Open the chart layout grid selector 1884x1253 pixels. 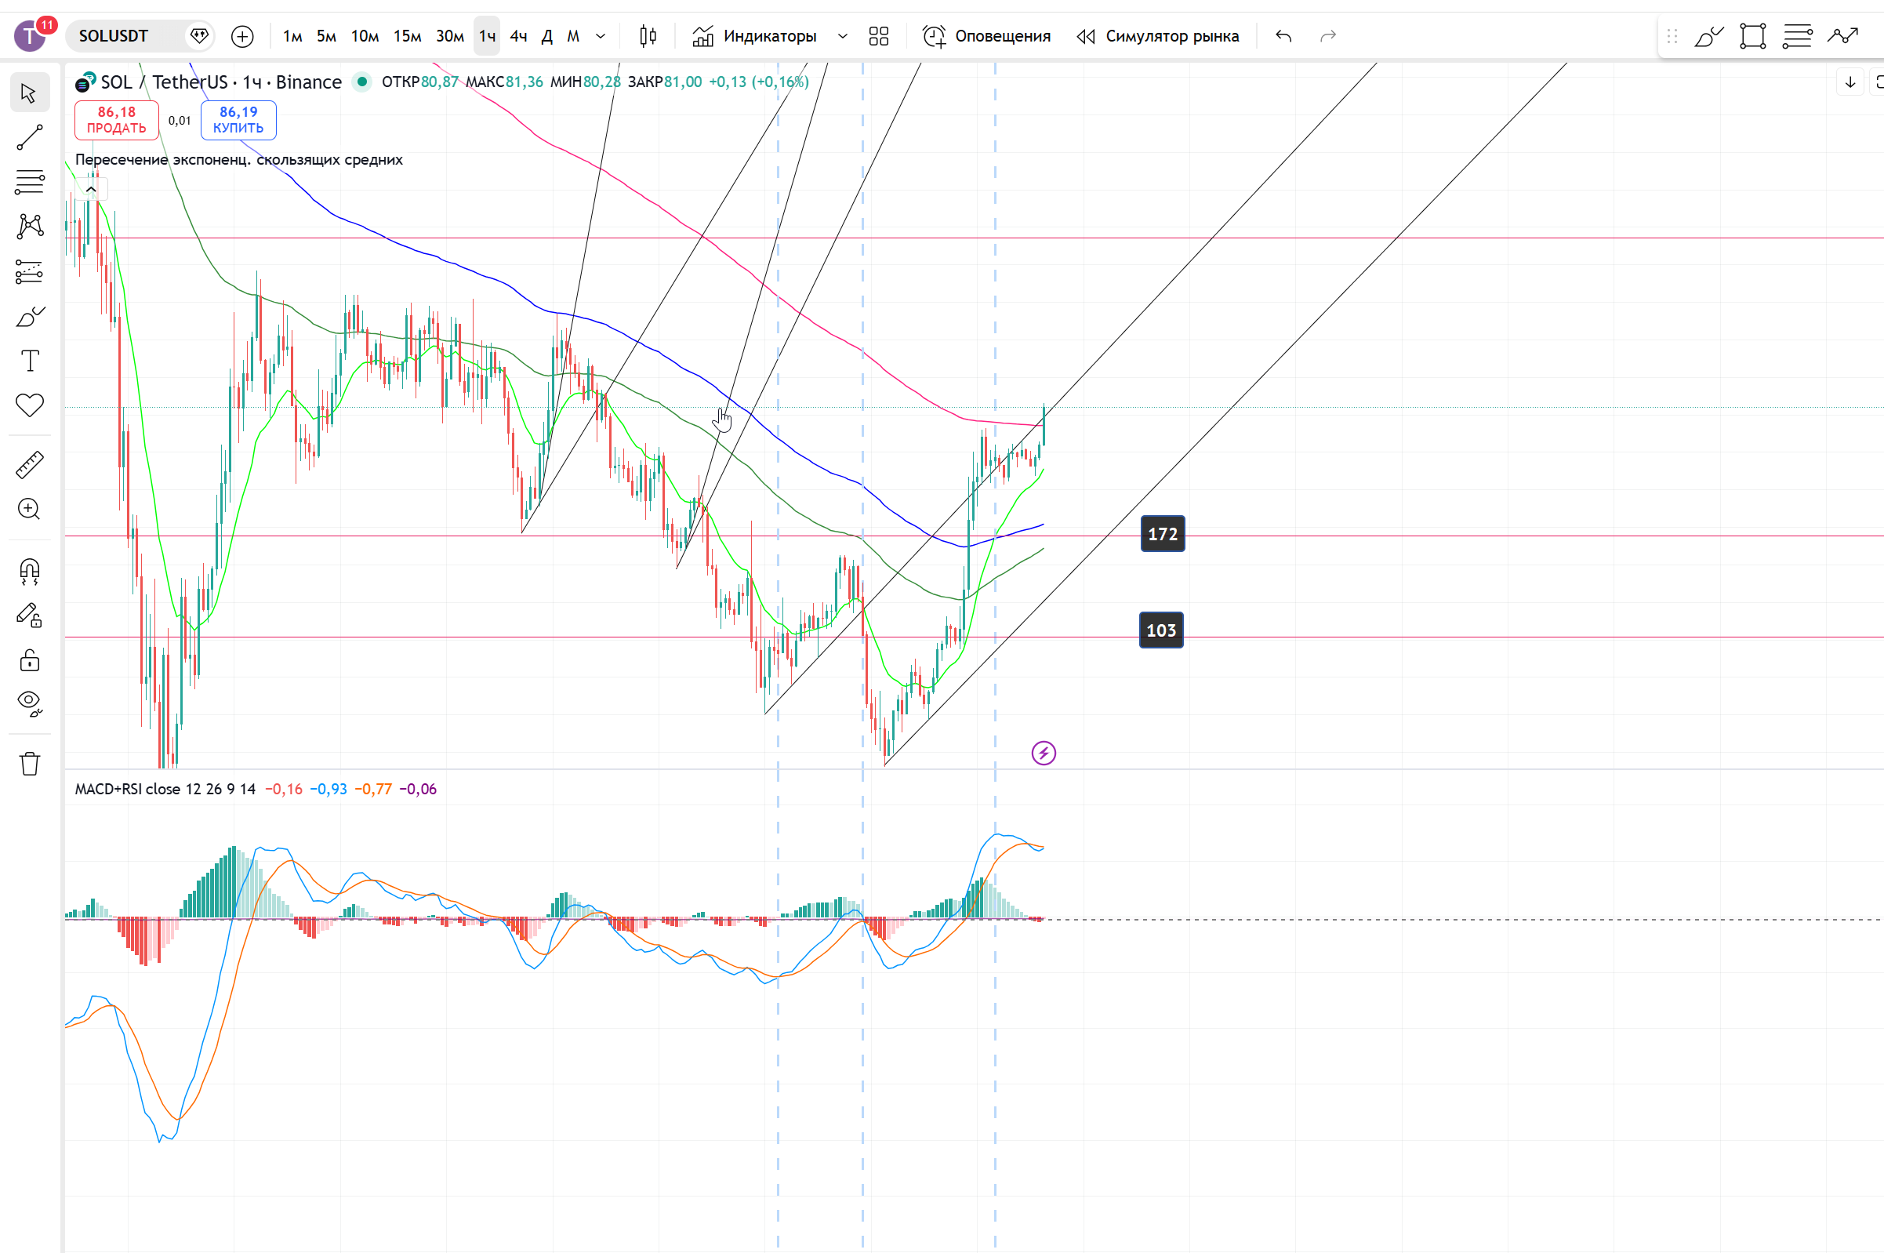(878, 36)
